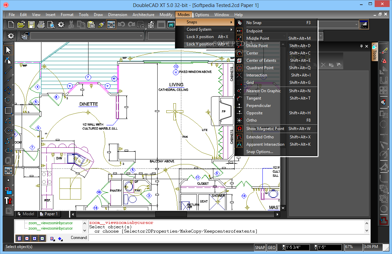The height and width of the screenshot is (254, 392).
Task: Toggle GEO in status bar
Action: click(x=271, y=247)
